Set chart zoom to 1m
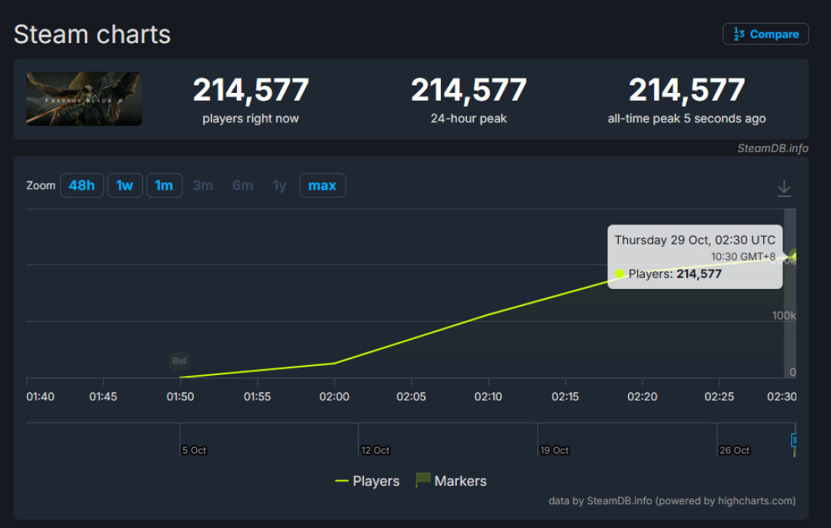This screenshot has width=831, height=528. 165,185
